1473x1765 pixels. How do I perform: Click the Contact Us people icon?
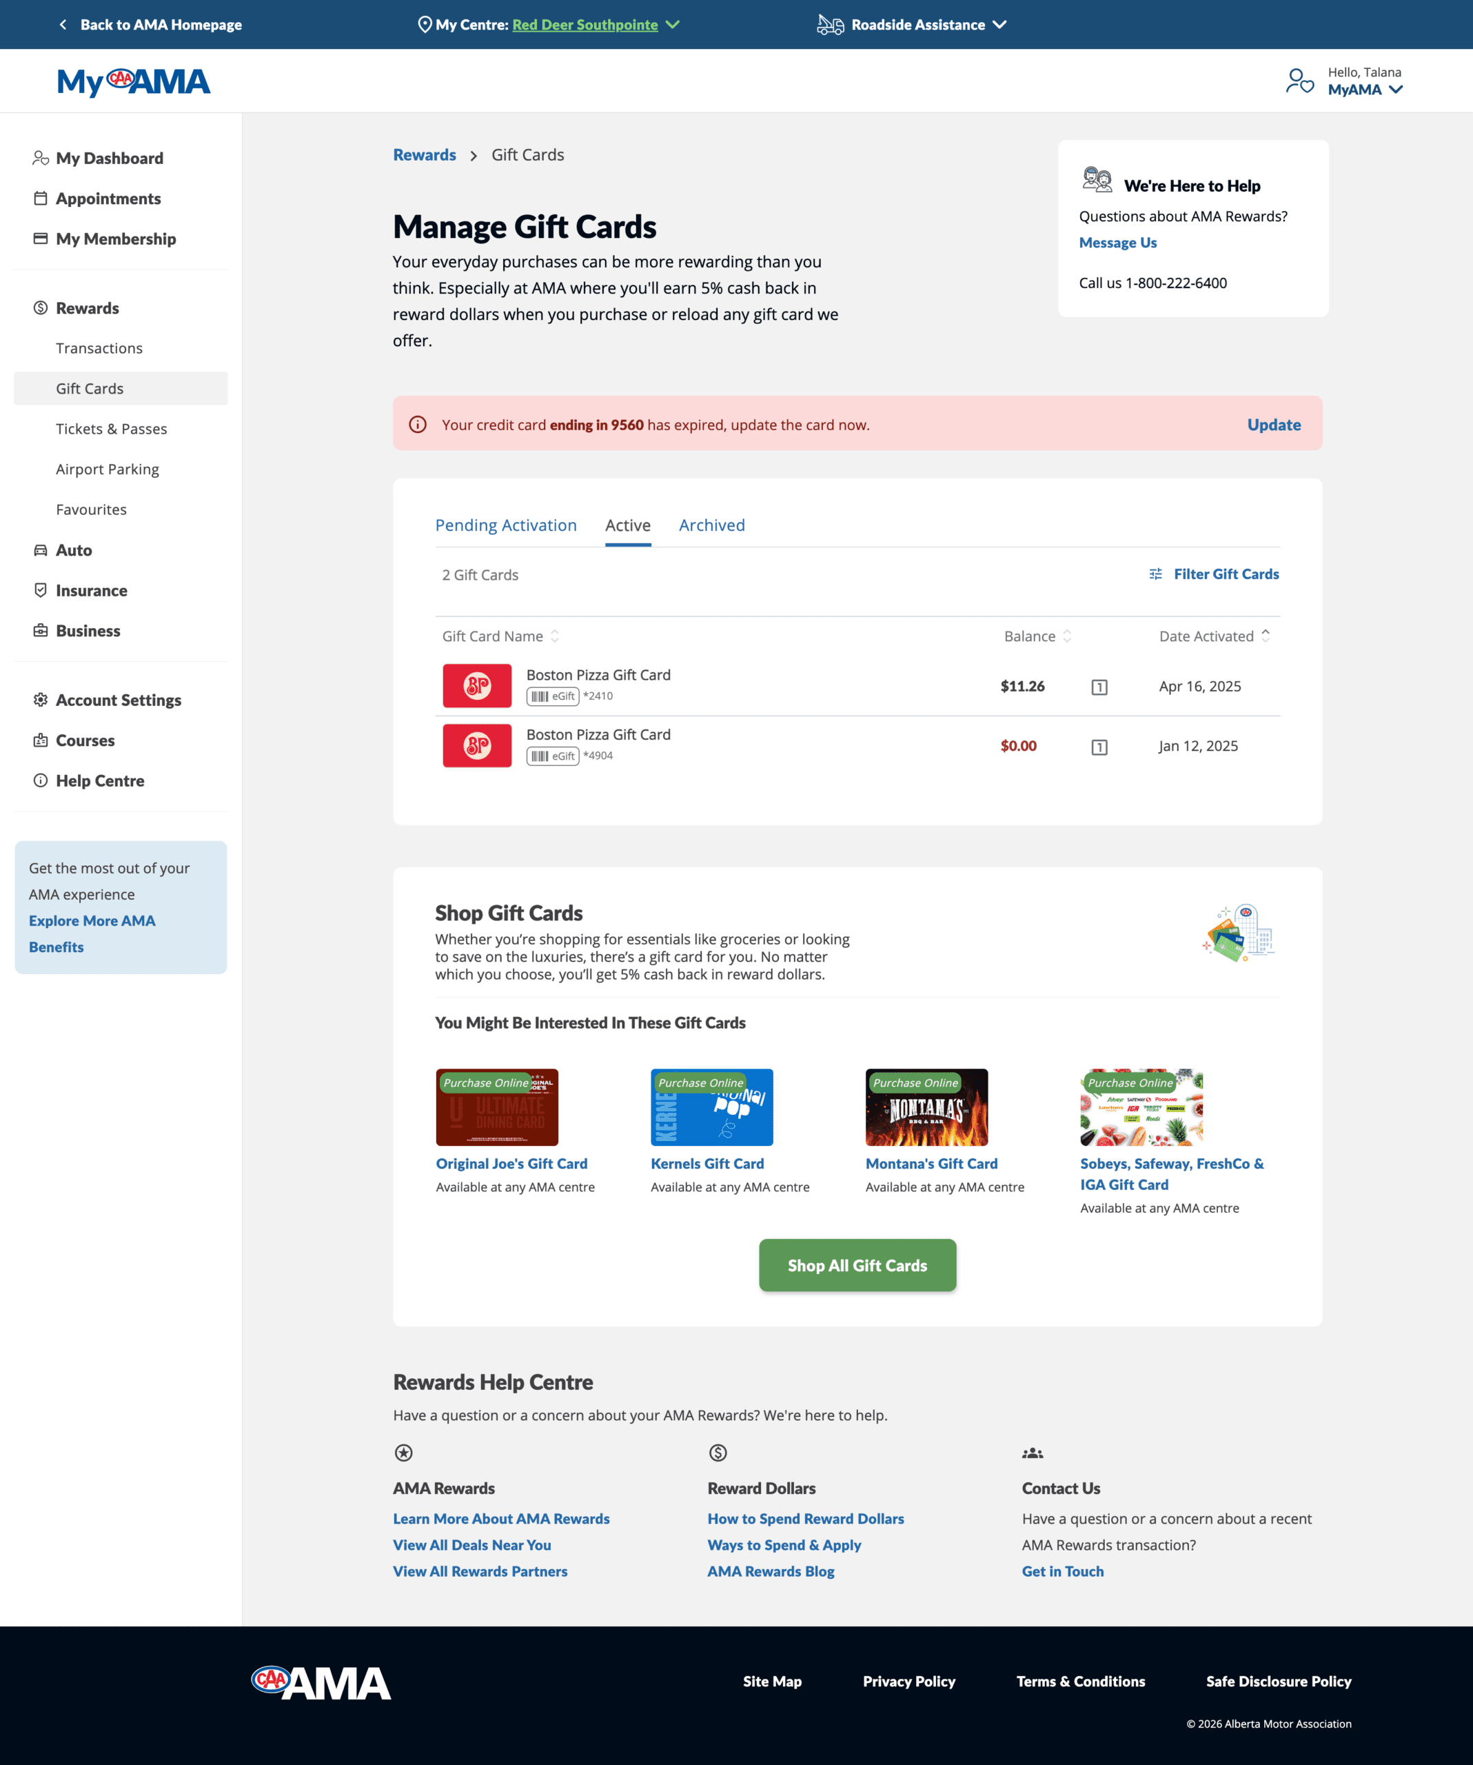coord(1033,1453)
